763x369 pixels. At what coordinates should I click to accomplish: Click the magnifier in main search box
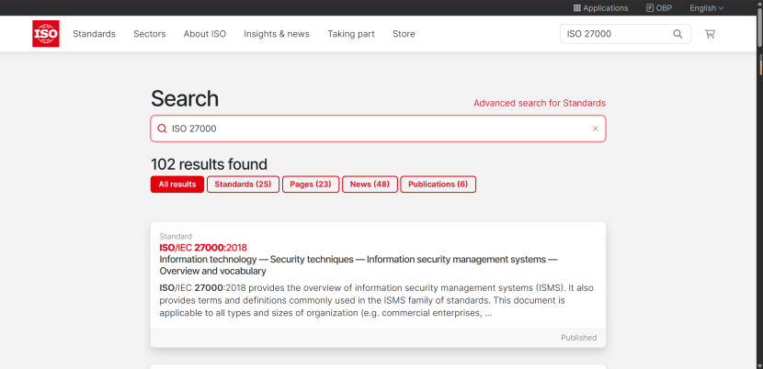coord(163,129)
